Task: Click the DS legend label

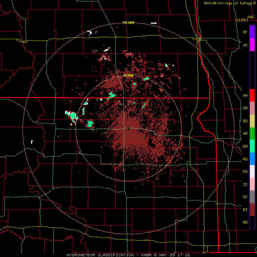Action: click(245, 172)
